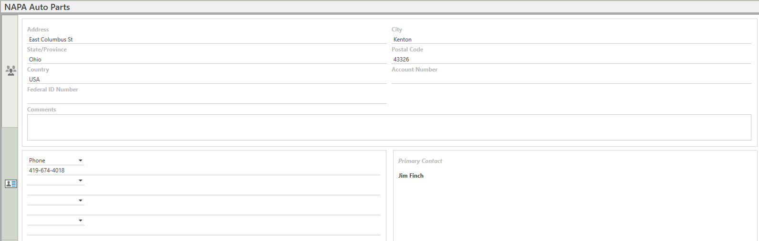Click the people group icon in sidebar
This screenshot has height=241, width=759.
click(x=10, y=71)
